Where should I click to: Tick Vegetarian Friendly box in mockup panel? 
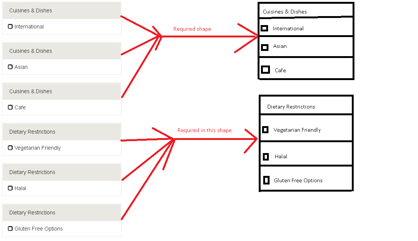(265, 130)
